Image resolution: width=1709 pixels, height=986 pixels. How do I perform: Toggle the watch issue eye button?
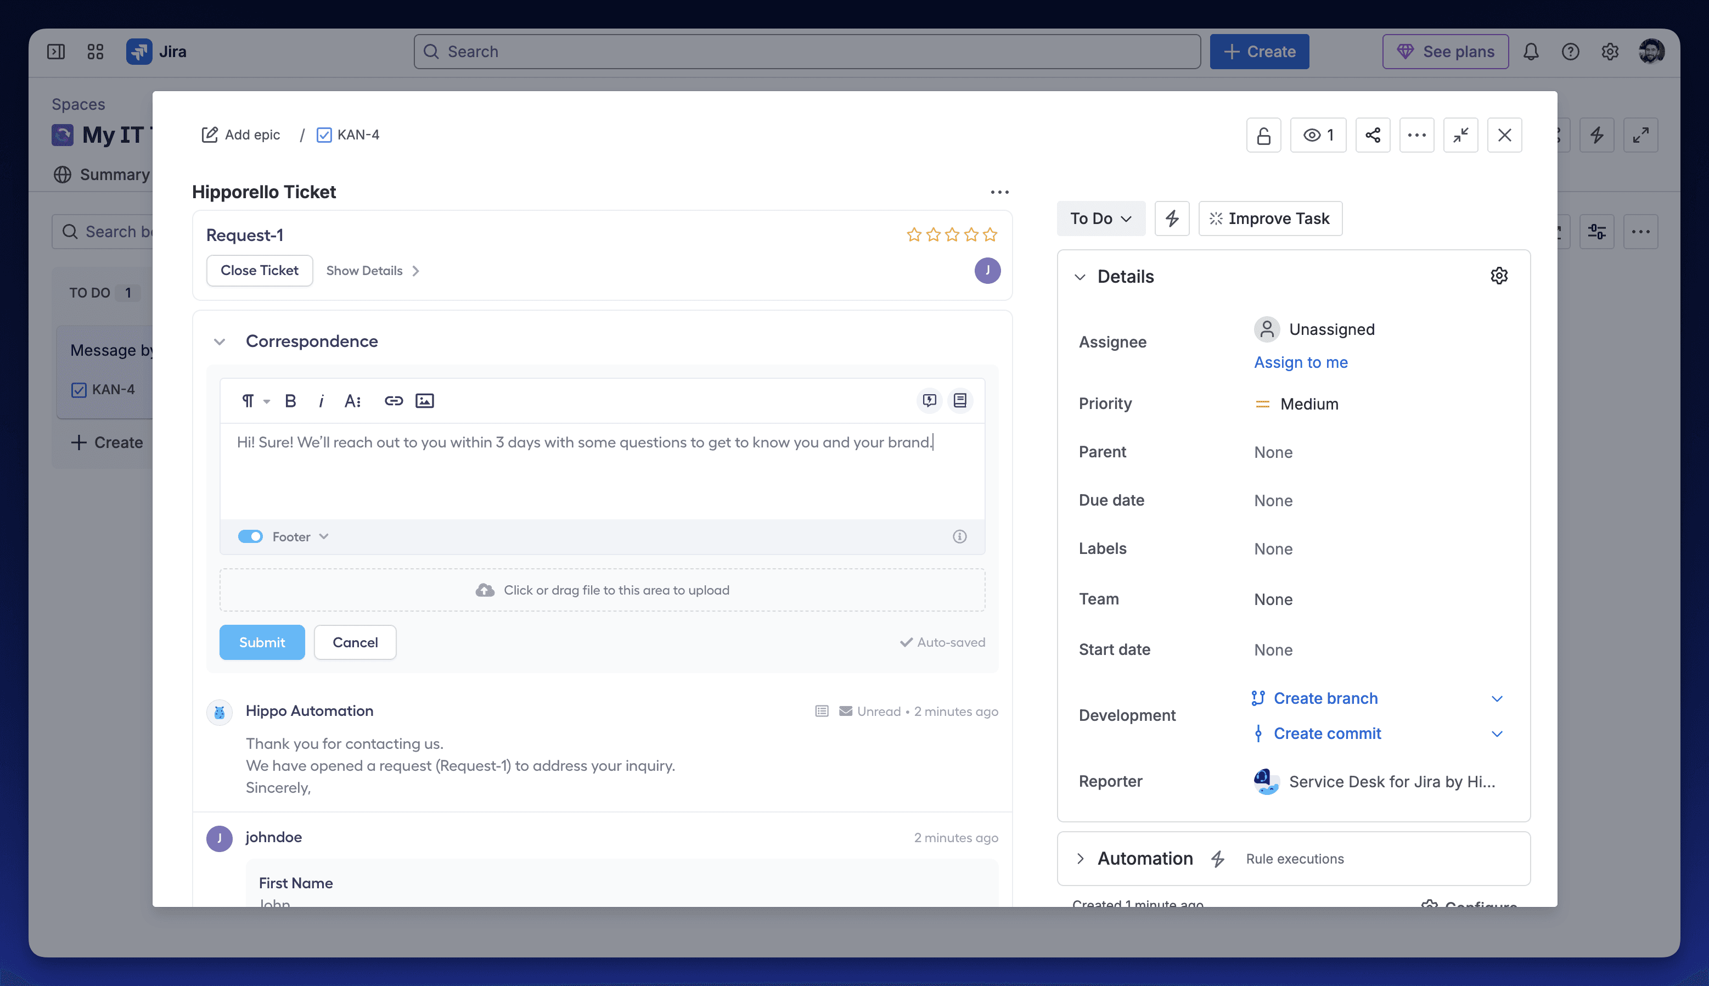[1317, 135]
